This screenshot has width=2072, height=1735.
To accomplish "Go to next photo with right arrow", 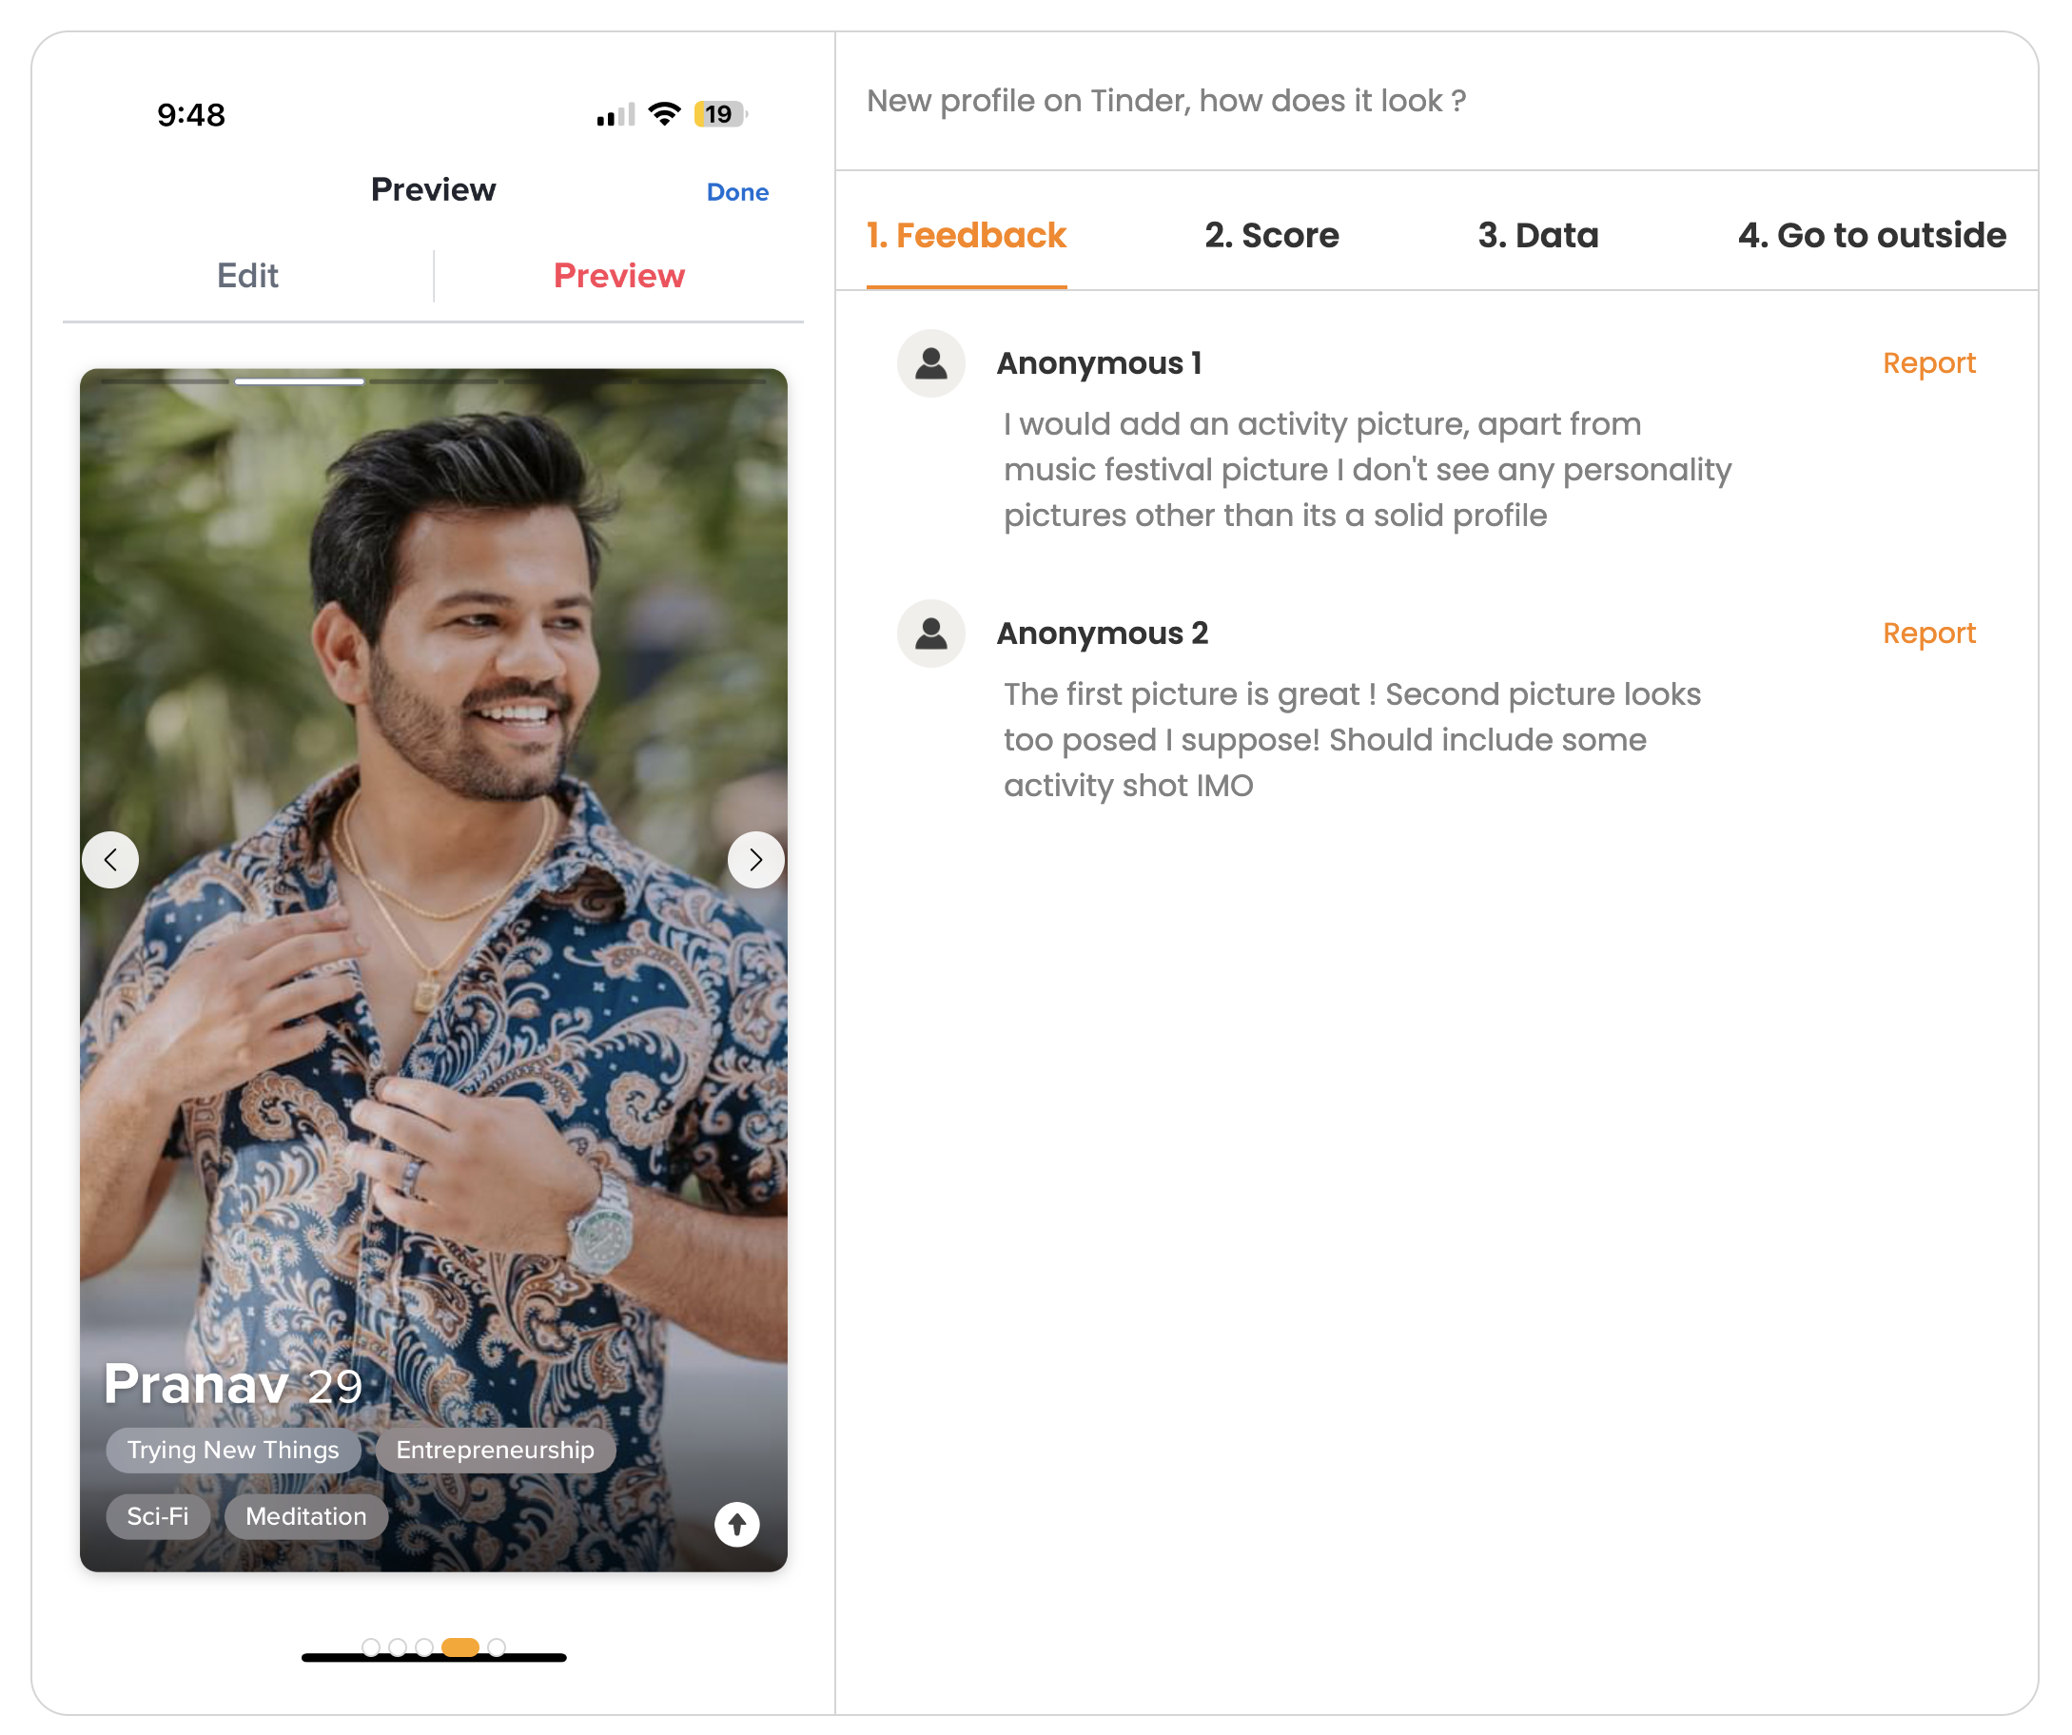I will [756, 861].
